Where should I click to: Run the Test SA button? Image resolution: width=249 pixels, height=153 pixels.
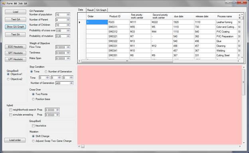(x=16, y=34)
